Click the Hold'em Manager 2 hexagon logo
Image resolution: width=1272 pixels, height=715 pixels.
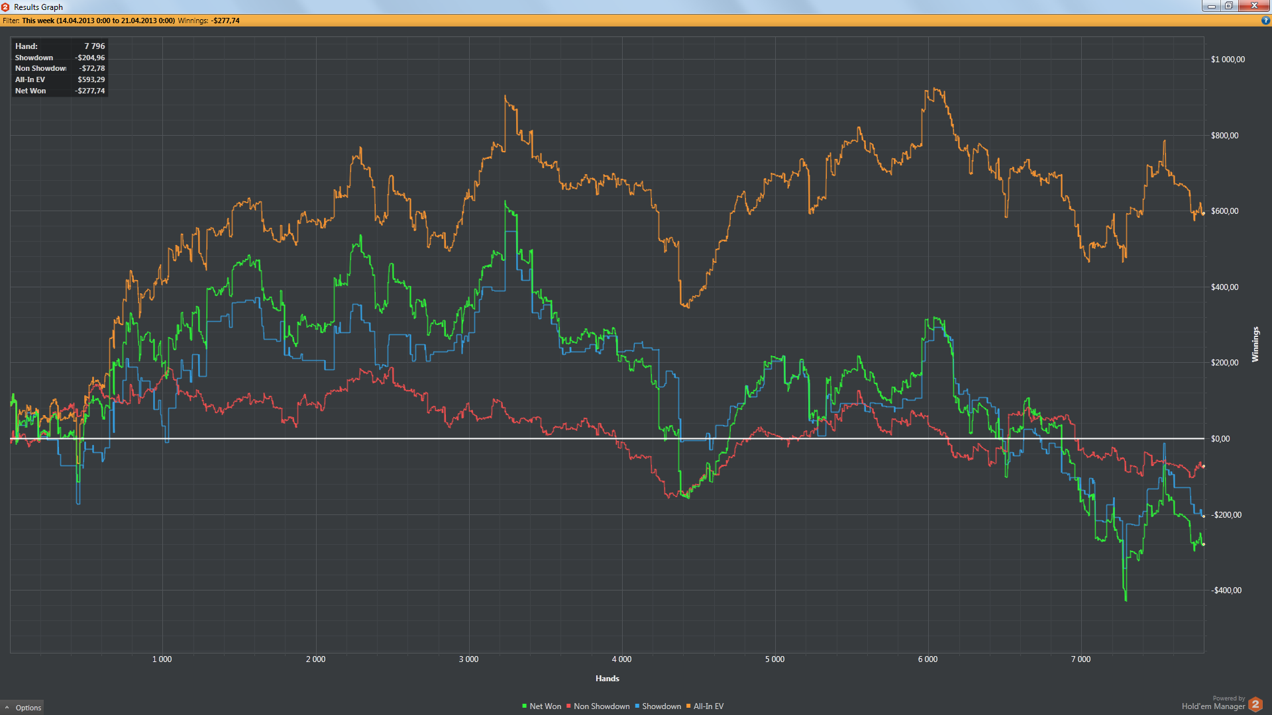(x=1255, y=704)
